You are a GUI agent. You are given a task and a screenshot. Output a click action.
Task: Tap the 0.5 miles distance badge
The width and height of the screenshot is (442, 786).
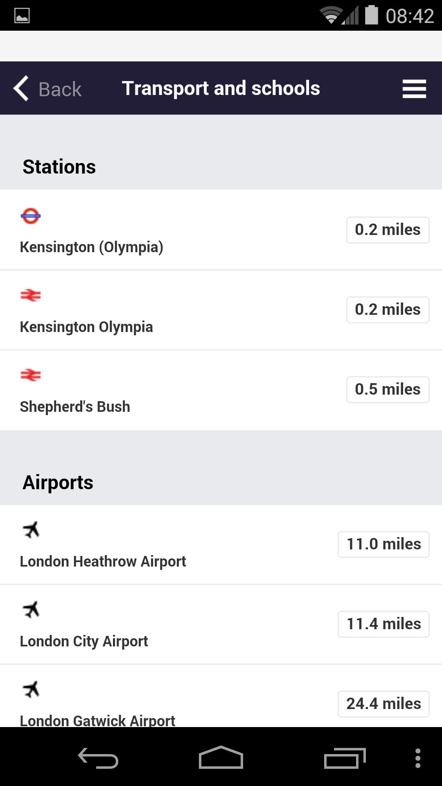(388, 389)
